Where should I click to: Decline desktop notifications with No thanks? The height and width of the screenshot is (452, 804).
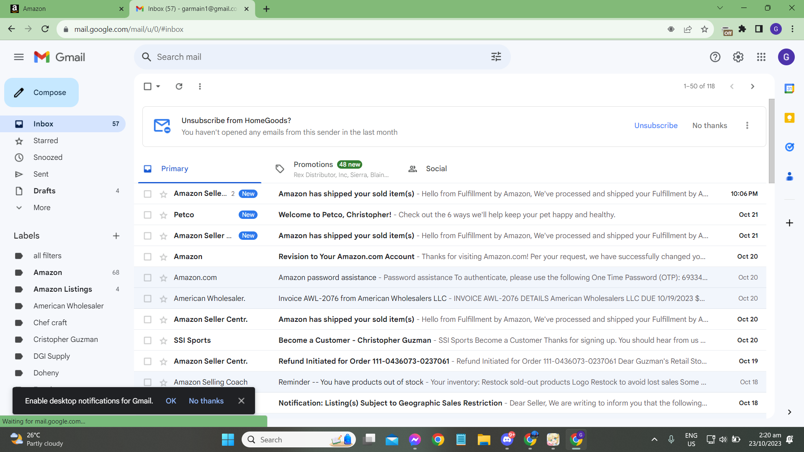[x=206, y=401]
